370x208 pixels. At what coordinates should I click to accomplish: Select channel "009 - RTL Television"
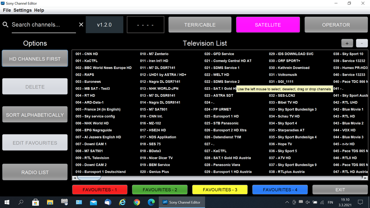(92, 158)
